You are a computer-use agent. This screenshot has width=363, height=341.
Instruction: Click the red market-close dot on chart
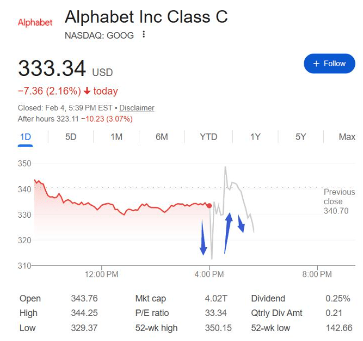click(x=210, y=205)
